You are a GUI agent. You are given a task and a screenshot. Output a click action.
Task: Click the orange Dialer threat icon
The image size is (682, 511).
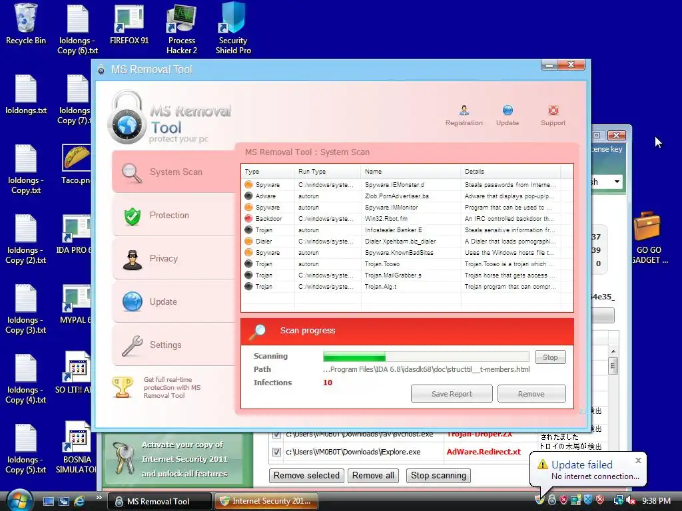pos(248,241)
